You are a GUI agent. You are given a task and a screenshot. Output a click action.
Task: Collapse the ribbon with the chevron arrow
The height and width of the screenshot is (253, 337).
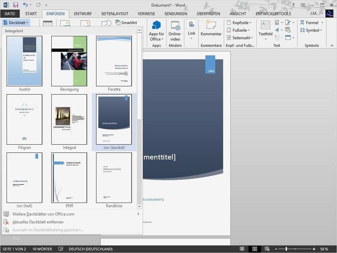click(x=332, y=45)
